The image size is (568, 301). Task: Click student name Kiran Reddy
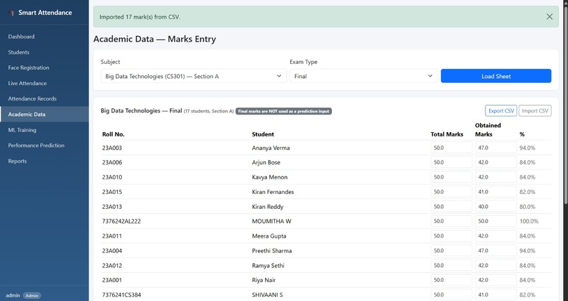[x=268, y=207]
